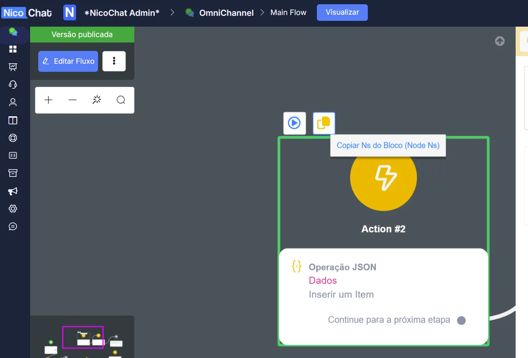This screenshot has height=358, width=528.
Task: Click the flow minimap thumbnail
Action: [82, 337]
